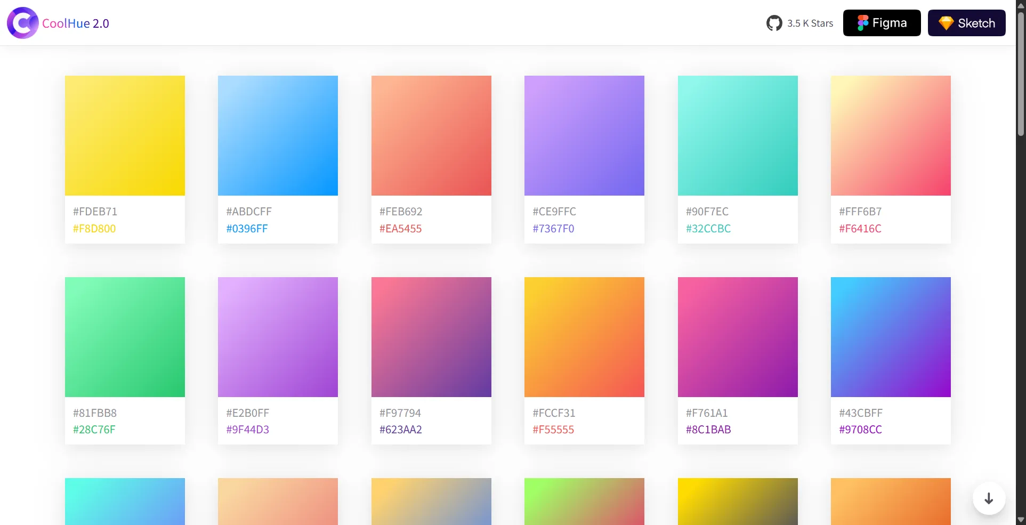Screen dimensions: 1026x525
Task: Copy the #9708CC color code
Action: tap(860, 430)
